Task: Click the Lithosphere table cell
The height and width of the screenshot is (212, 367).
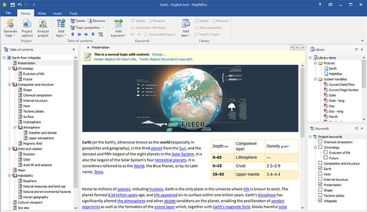Action: (x=249, y=157)
